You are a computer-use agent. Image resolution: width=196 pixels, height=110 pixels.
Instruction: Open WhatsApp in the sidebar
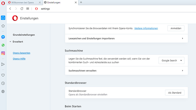point(3,45)
